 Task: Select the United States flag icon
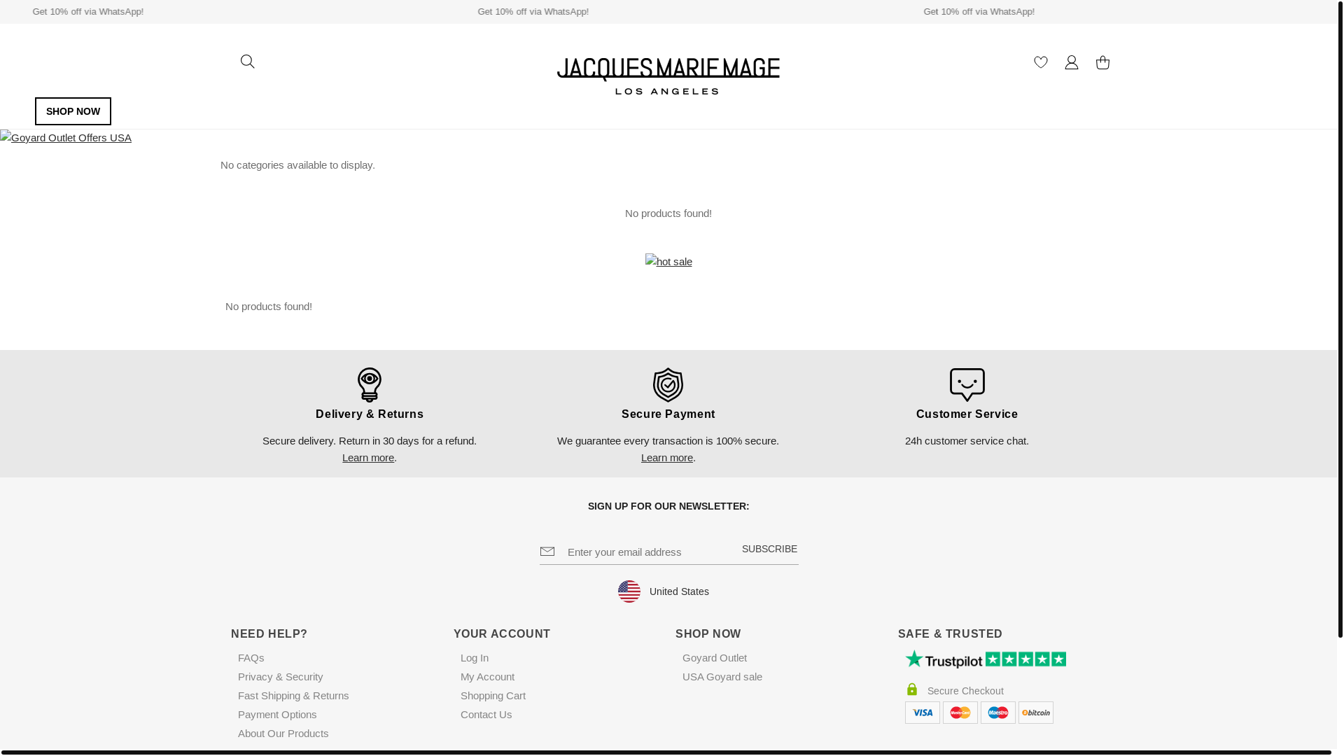pyautogui.click(x=629, y=591)
